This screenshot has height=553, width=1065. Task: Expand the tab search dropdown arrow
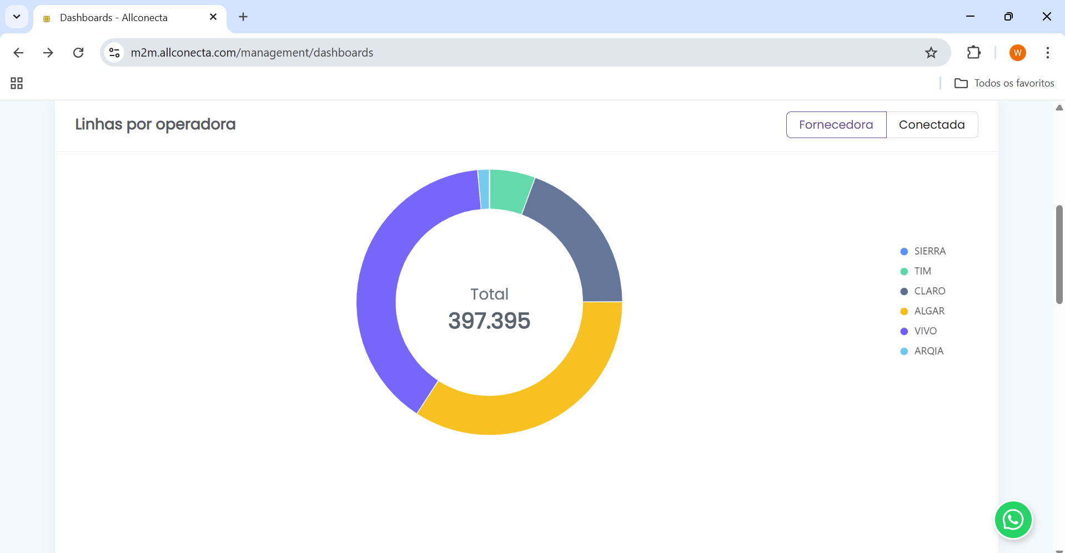coord(17,17)
